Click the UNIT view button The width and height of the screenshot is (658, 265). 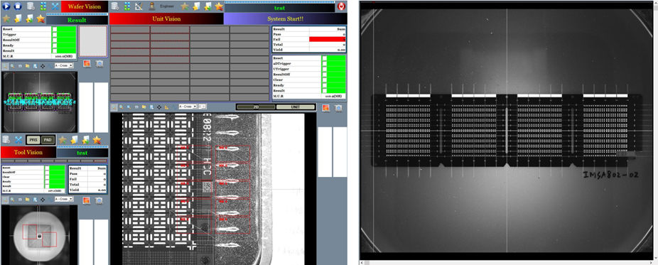pyautogui.click(x=296, y=107)
